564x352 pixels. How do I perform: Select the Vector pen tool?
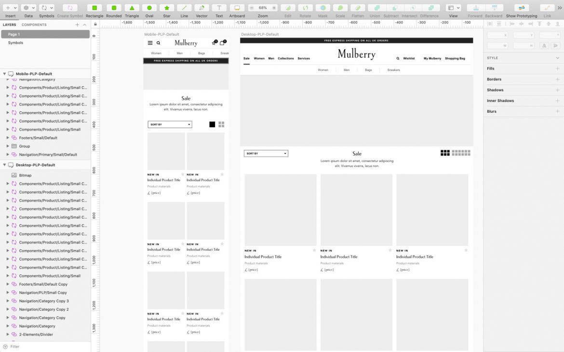pyautogui.click(x=201, y=8)
